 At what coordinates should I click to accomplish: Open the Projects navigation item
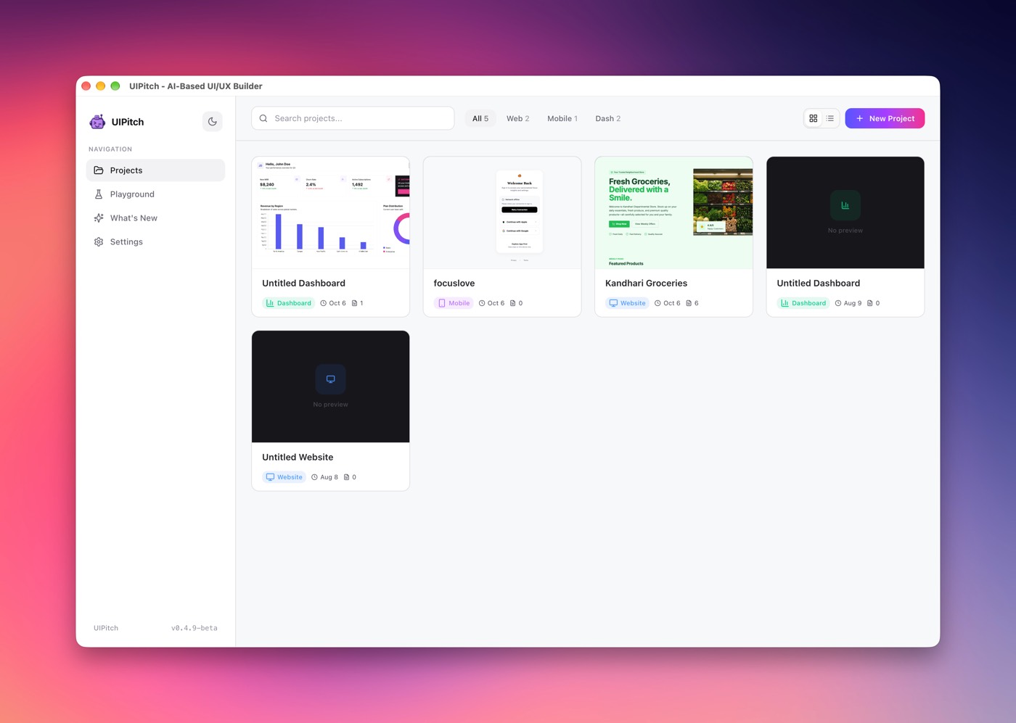click(155, 170)
